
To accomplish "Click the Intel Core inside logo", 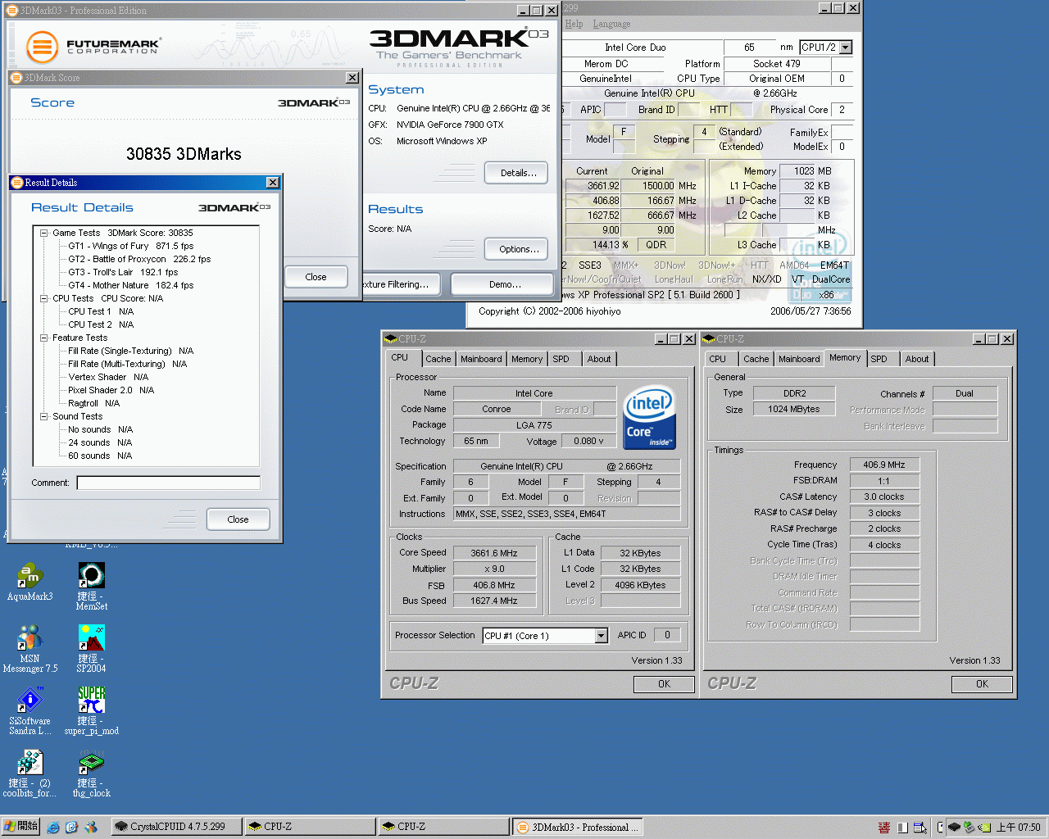I will 649,418.
